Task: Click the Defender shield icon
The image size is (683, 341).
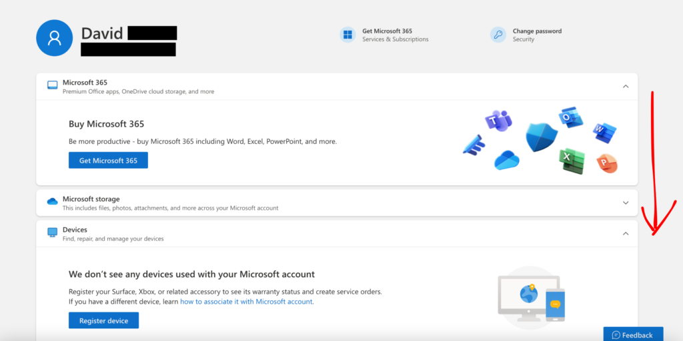Action: pos(541,137)
